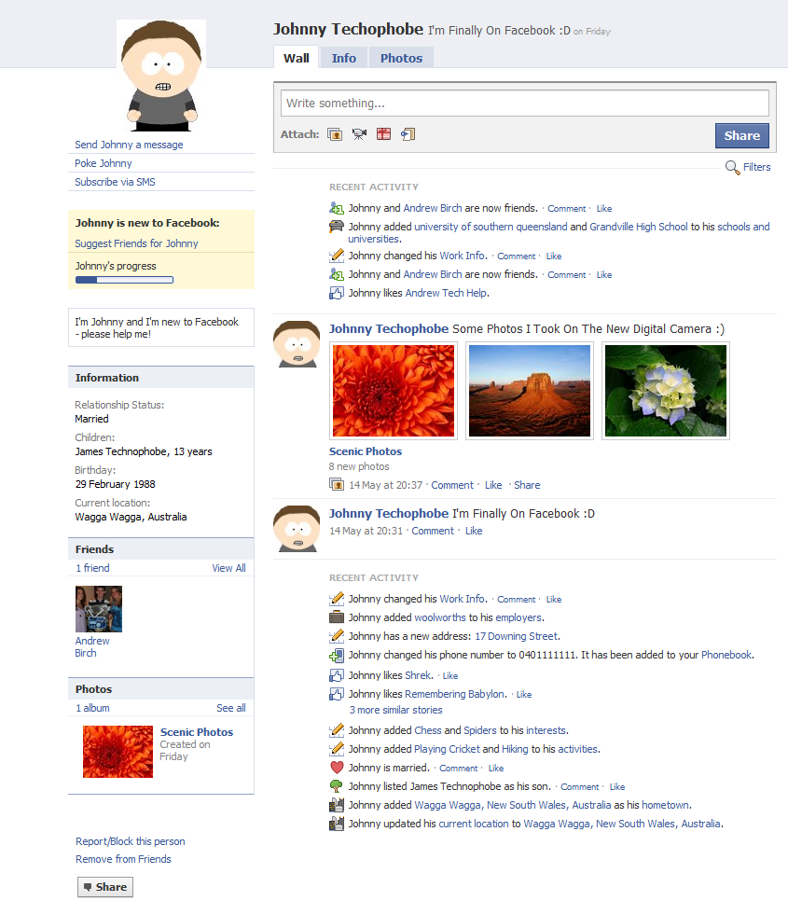Attach a photo using the photo icon
Image resolution: width=788 pixels, height=901 pixels.
335,134
